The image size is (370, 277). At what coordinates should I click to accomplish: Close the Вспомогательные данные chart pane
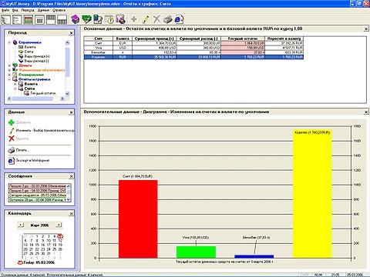[x=366, y=112]
